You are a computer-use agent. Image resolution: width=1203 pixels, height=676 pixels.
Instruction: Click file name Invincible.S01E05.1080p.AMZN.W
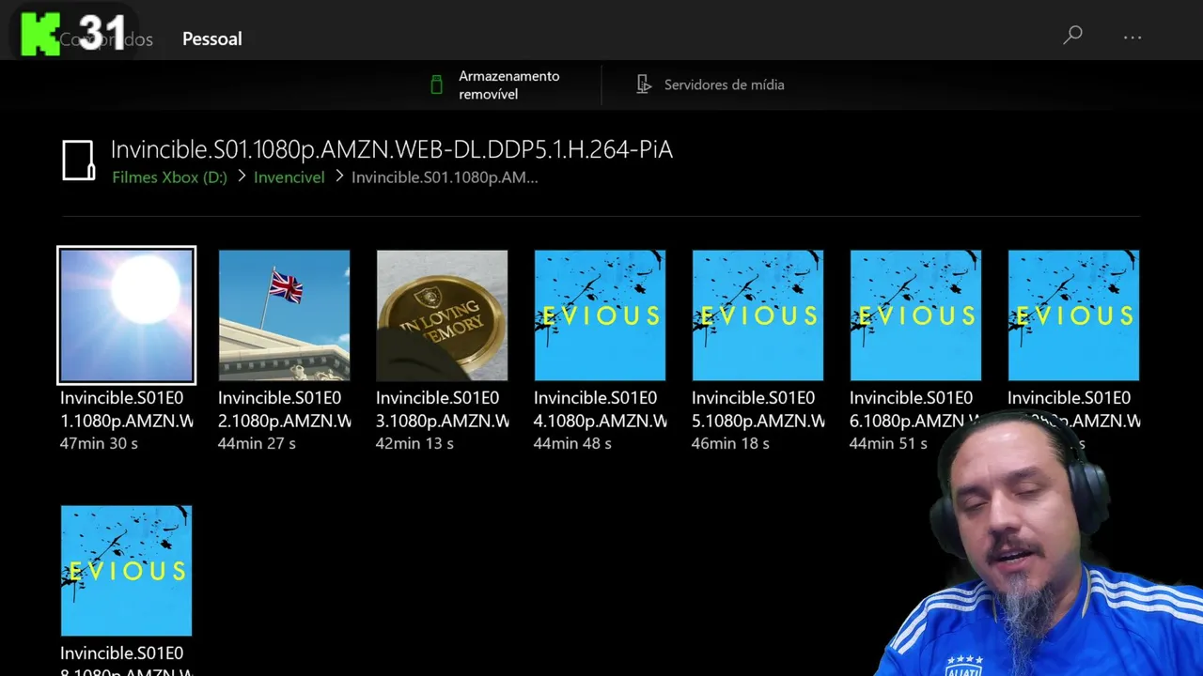758,409
